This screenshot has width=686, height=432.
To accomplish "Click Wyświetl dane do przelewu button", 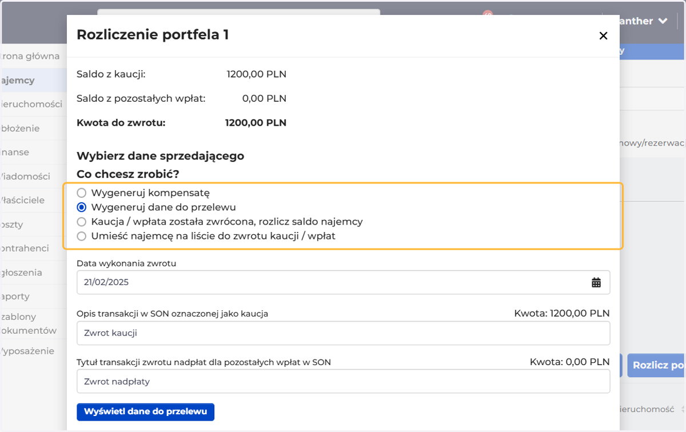I will point(145,412).
